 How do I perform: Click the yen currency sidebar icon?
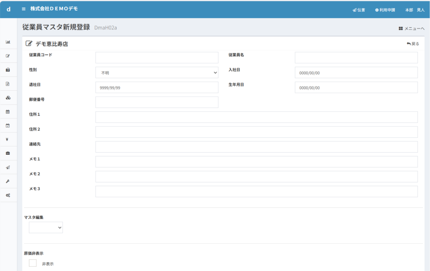[8, 139]
